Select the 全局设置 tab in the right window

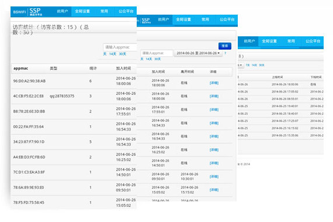coord(269,41)
